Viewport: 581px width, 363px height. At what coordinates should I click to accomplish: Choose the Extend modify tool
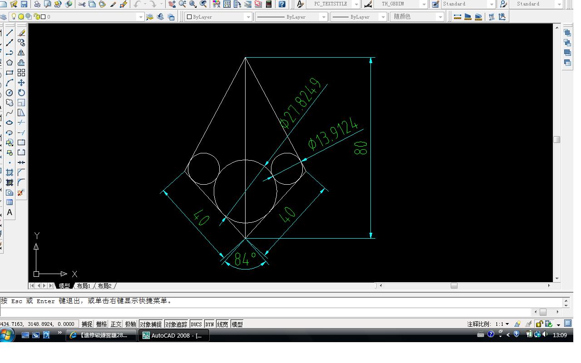tap(21, 132)
